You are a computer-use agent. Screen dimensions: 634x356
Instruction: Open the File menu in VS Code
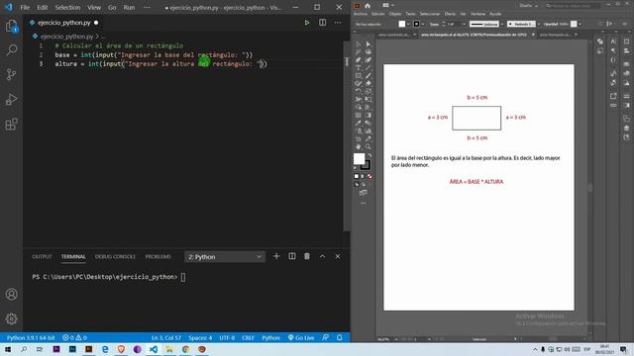tap(25, 7)
